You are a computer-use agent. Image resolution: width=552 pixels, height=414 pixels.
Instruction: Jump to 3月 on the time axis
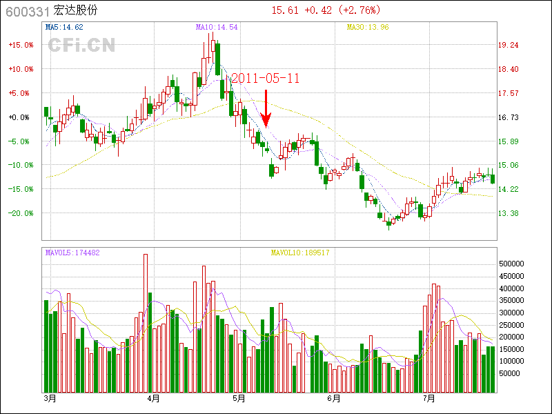pyautogui.click(x=49, y=398)
